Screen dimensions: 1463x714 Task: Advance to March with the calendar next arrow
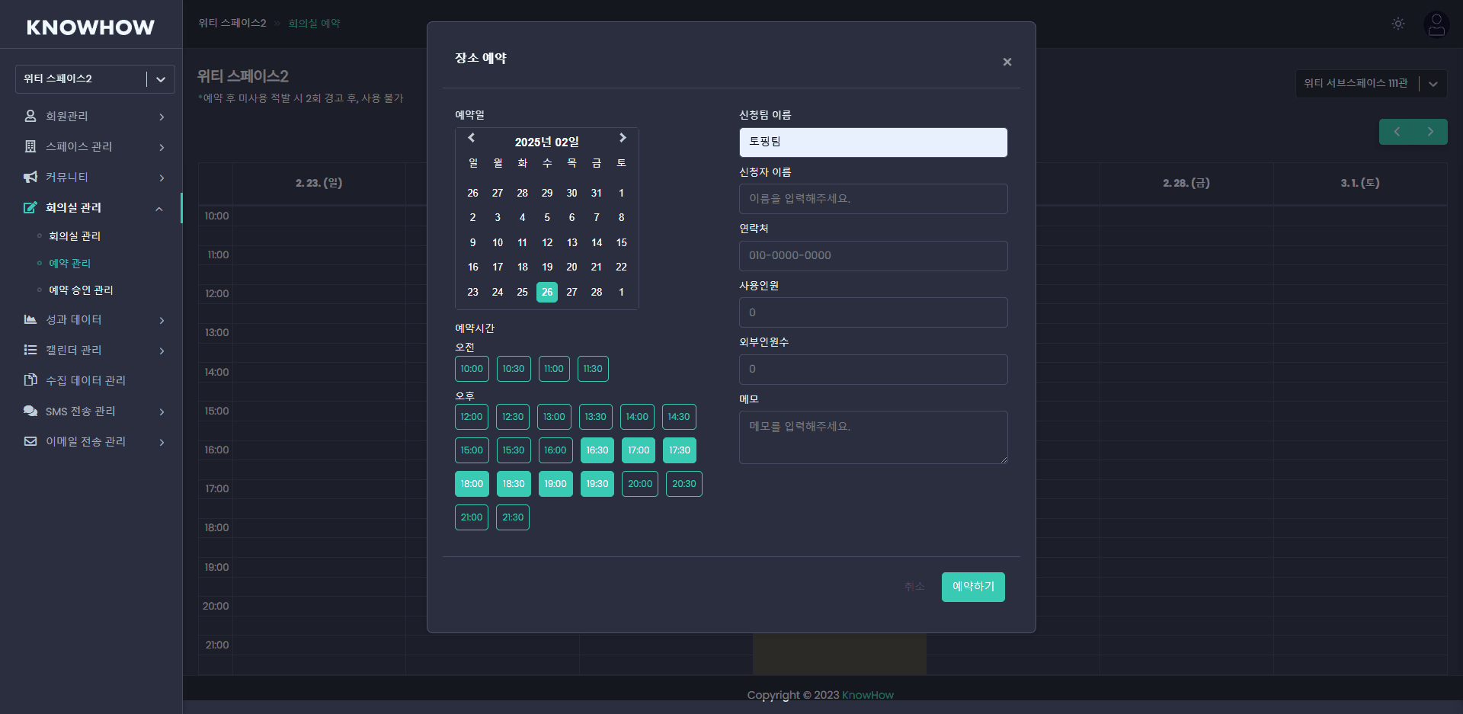[x=623, y=138]
